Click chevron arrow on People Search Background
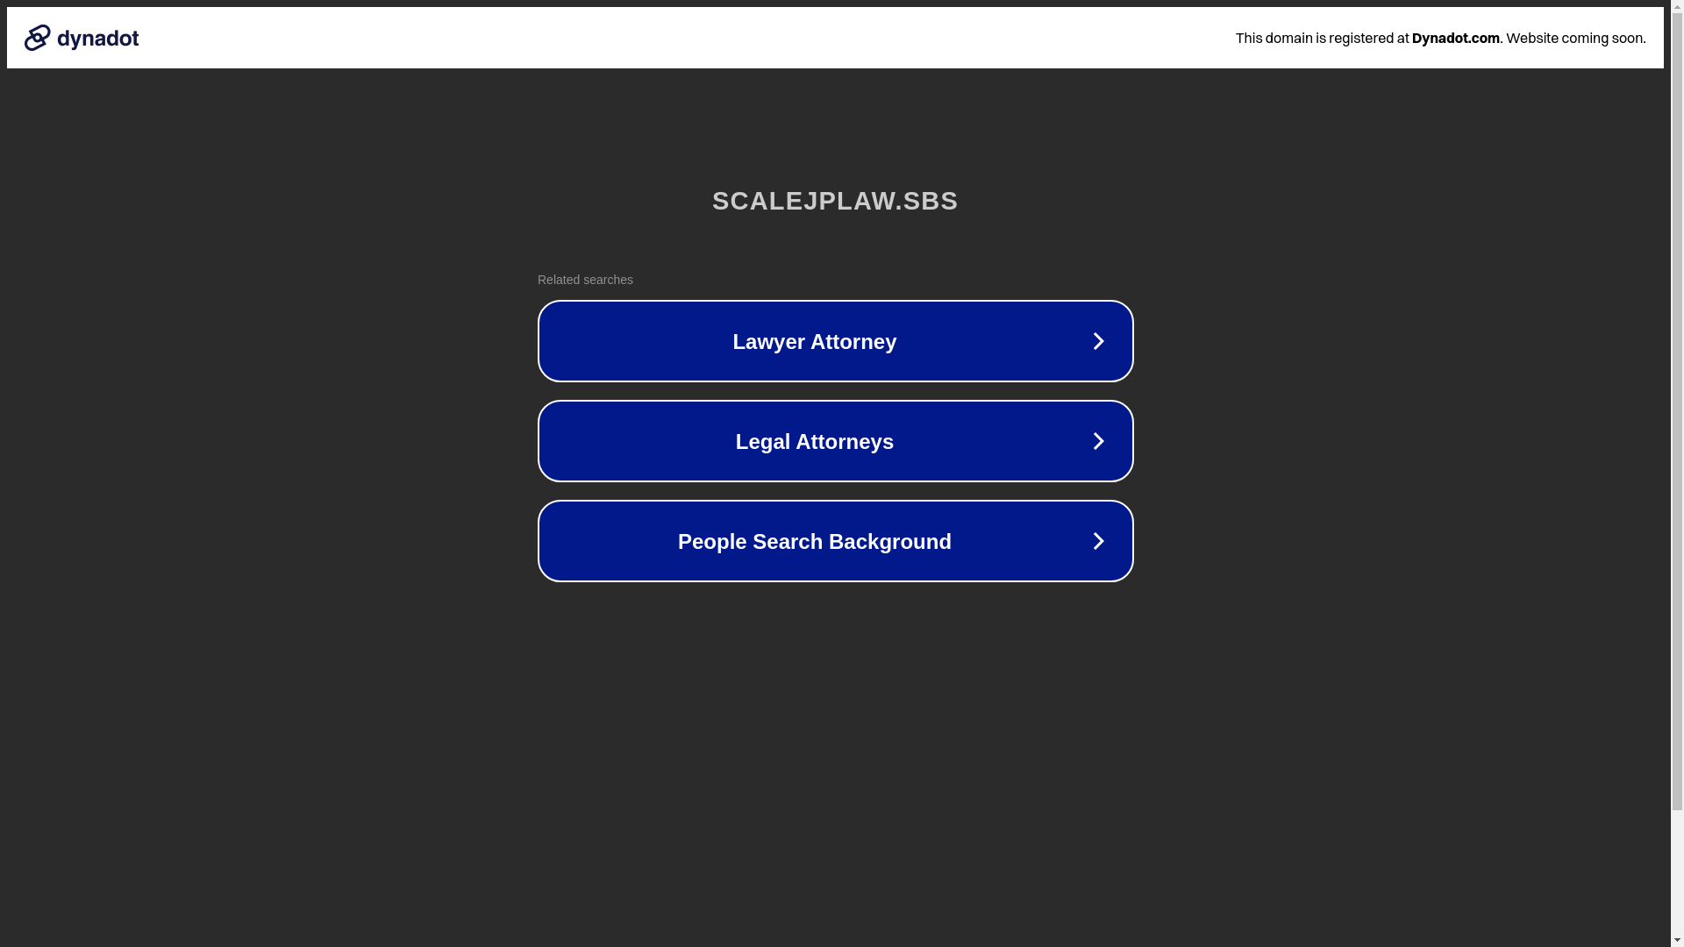This screenshot has height=947, width=1684. point(1098,541)
